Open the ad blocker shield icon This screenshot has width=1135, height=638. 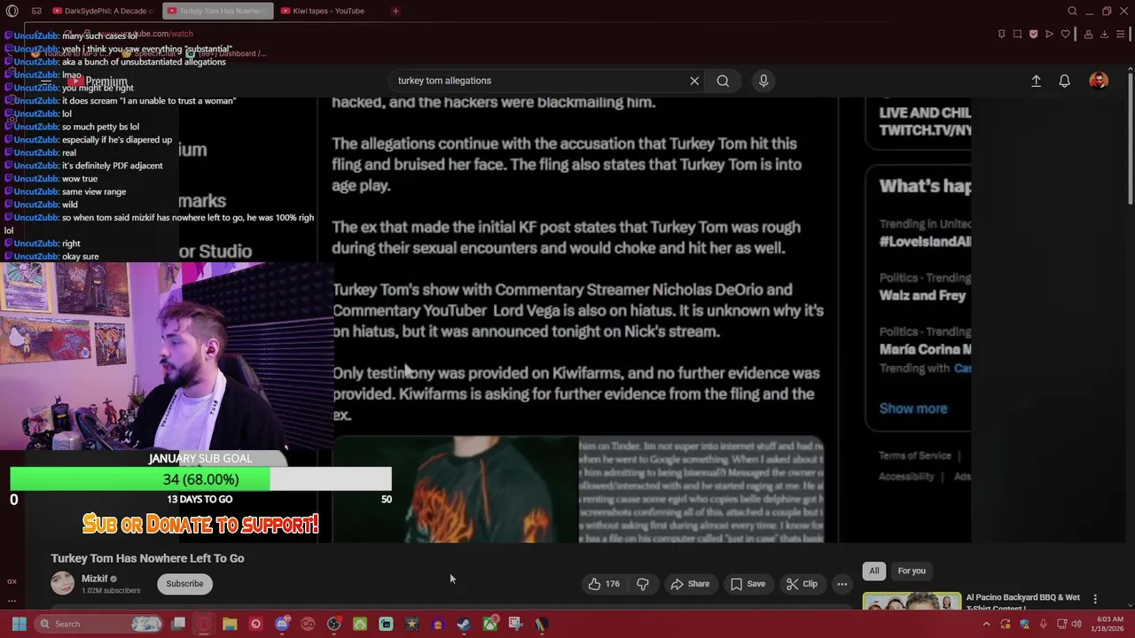click(x=1033, y=34)
